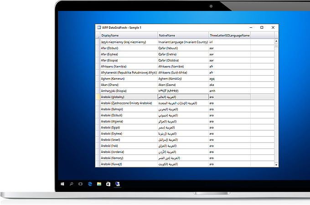Screen dimensions: 310x205
Task: Select cell 'Język niezmienny (kraj niezmienny)'
Action: pyautogui.click(x=129, y=42)
